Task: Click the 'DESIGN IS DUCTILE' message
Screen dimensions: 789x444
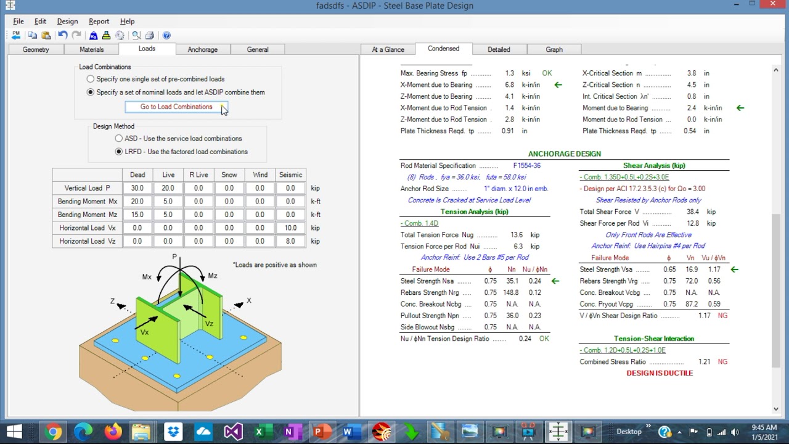Action: point(660,373)
